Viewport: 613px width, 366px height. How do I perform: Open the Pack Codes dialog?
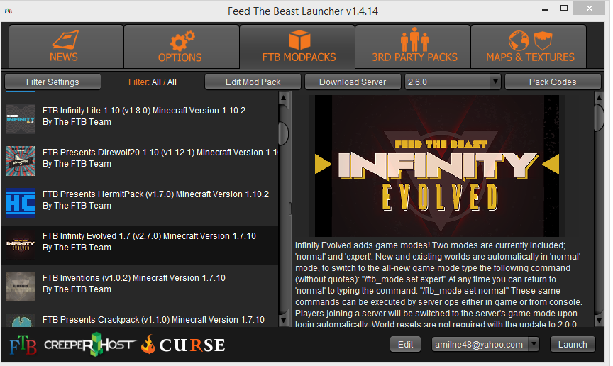click(553, 82)
